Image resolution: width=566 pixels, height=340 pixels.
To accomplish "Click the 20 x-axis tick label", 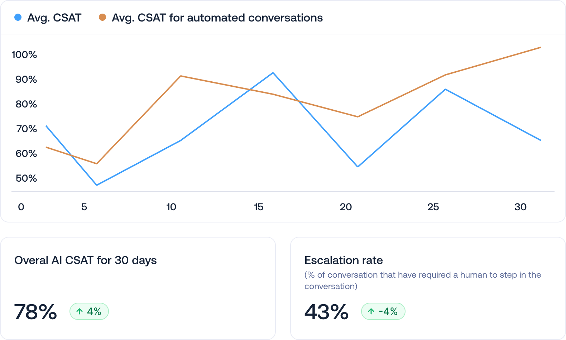I will 346,207.
